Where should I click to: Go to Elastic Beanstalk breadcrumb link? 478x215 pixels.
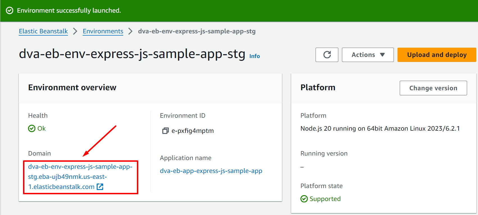(x=43, y=31)
